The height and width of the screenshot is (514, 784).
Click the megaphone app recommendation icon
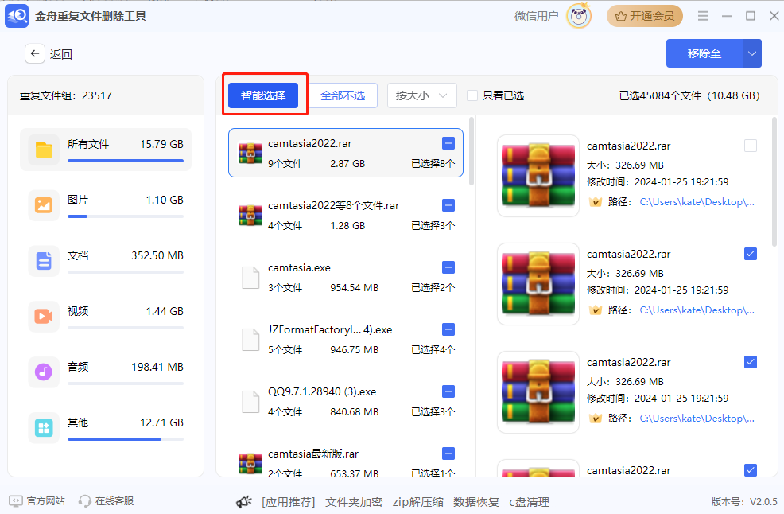(x=244, y=501)
